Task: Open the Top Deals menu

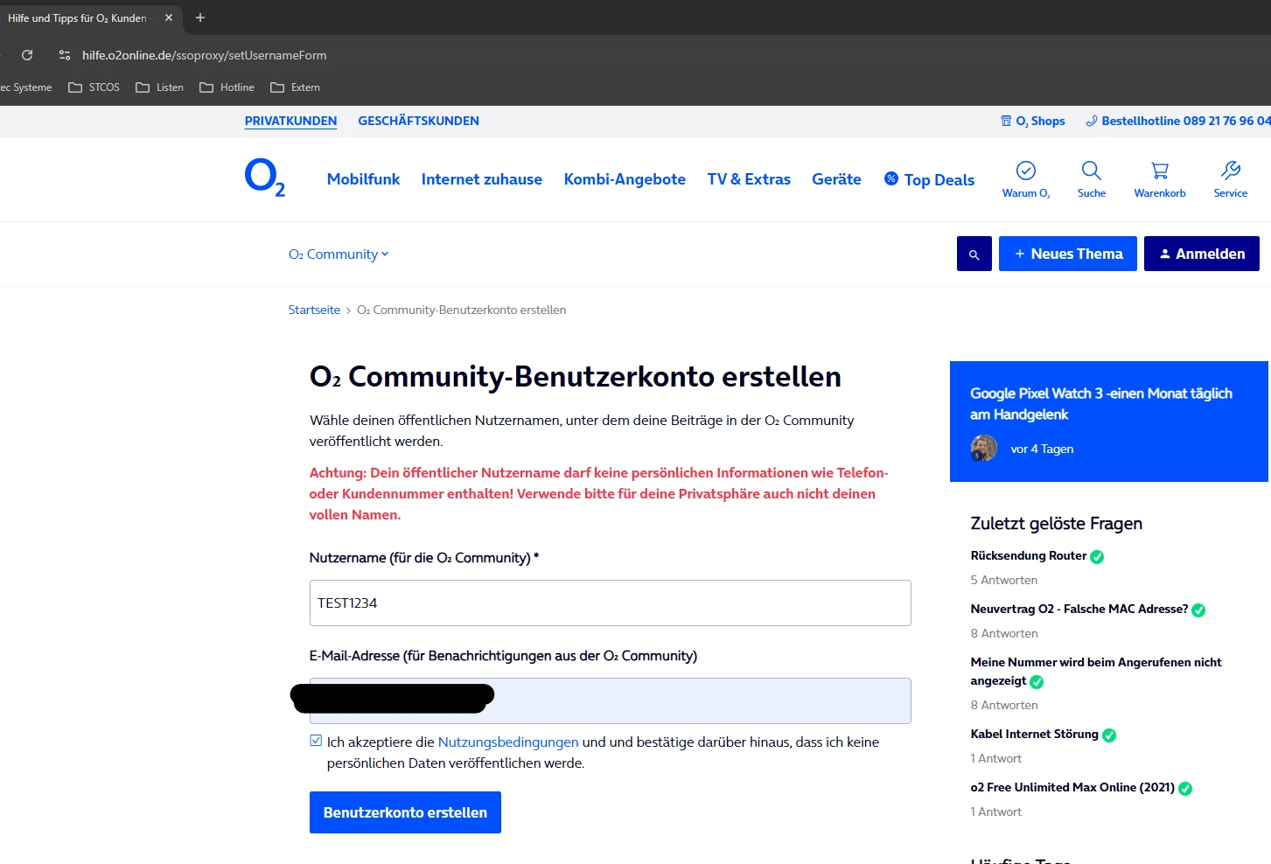Action: [x=929, y=179]
